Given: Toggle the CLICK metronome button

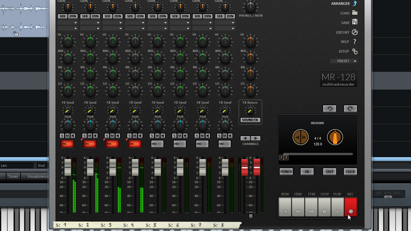Looking at the screenshot, I should pos(350,172).
